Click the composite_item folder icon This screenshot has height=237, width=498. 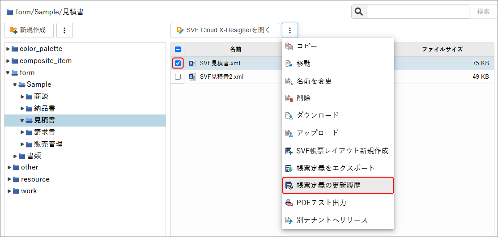15,61
